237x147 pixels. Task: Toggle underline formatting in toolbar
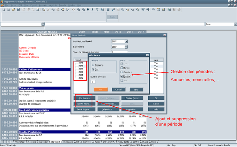tap(97, 10)
